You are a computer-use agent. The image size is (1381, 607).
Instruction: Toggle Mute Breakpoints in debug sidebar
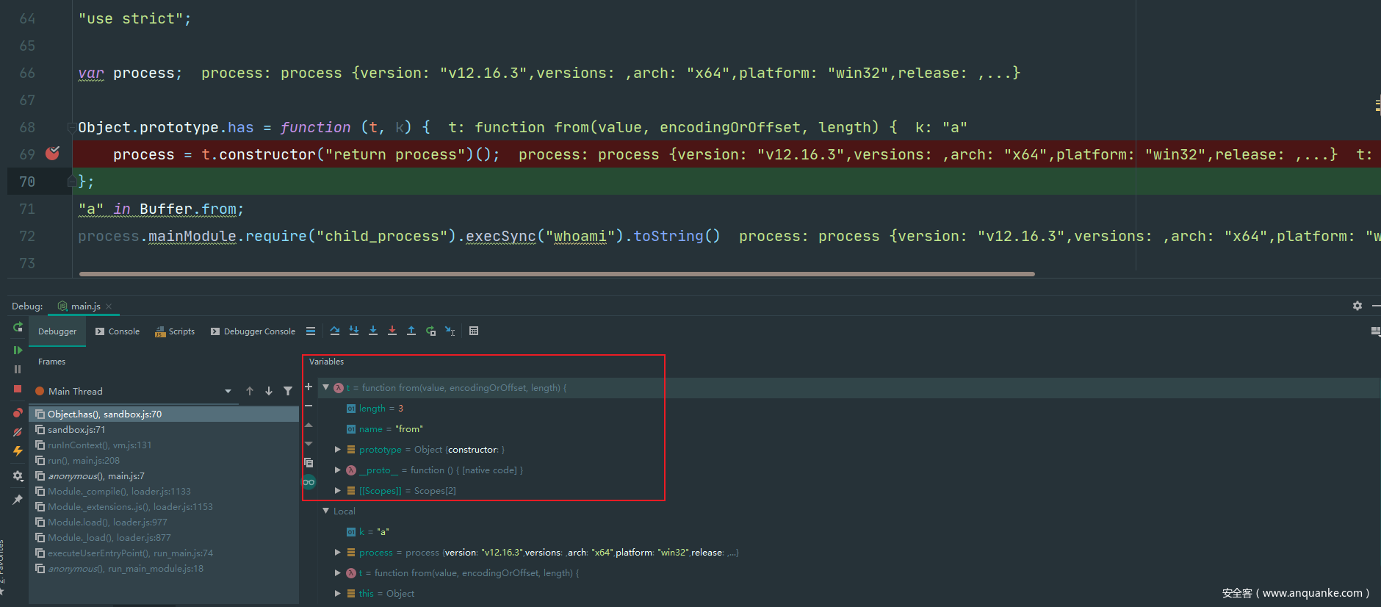tap(18, 432)
